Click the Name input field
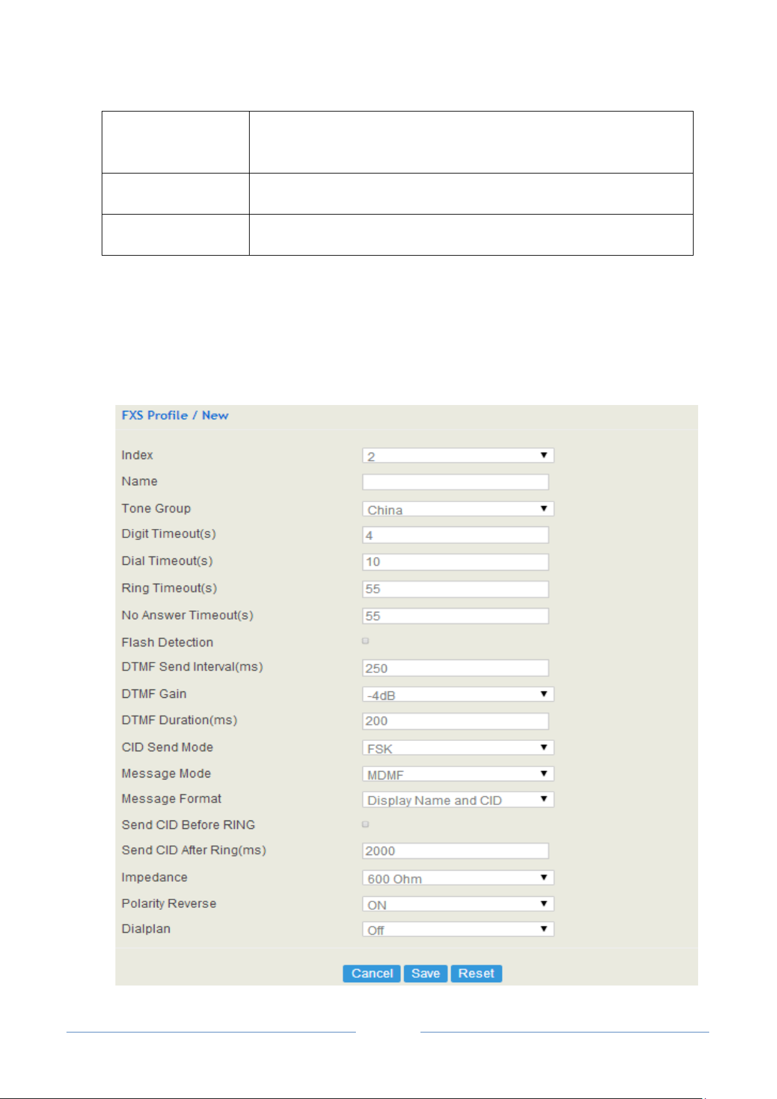Screen dimensions: 777x1099 (456, 482)
